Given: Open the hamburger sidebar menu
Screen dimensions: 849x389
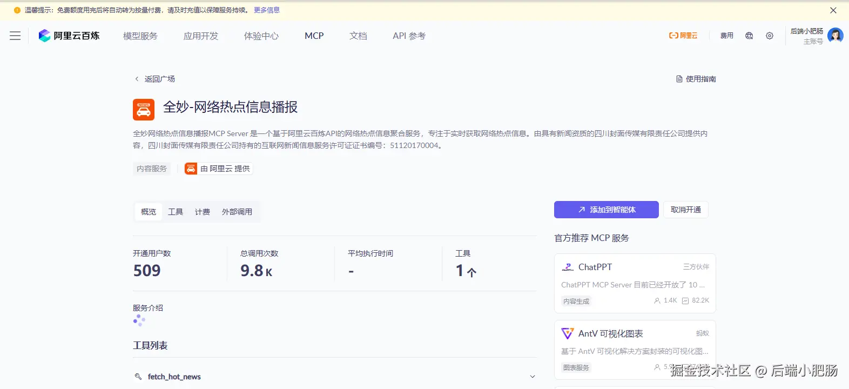Looking at the screenshot, I should [15, 36].
